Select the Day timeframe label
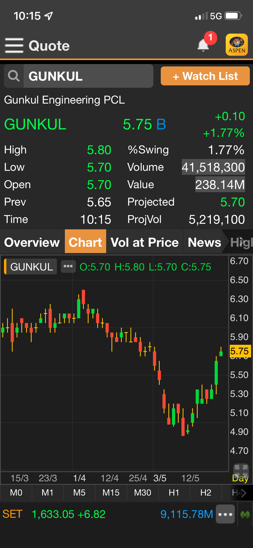This screenshot has height=548, width=253. 240,478
